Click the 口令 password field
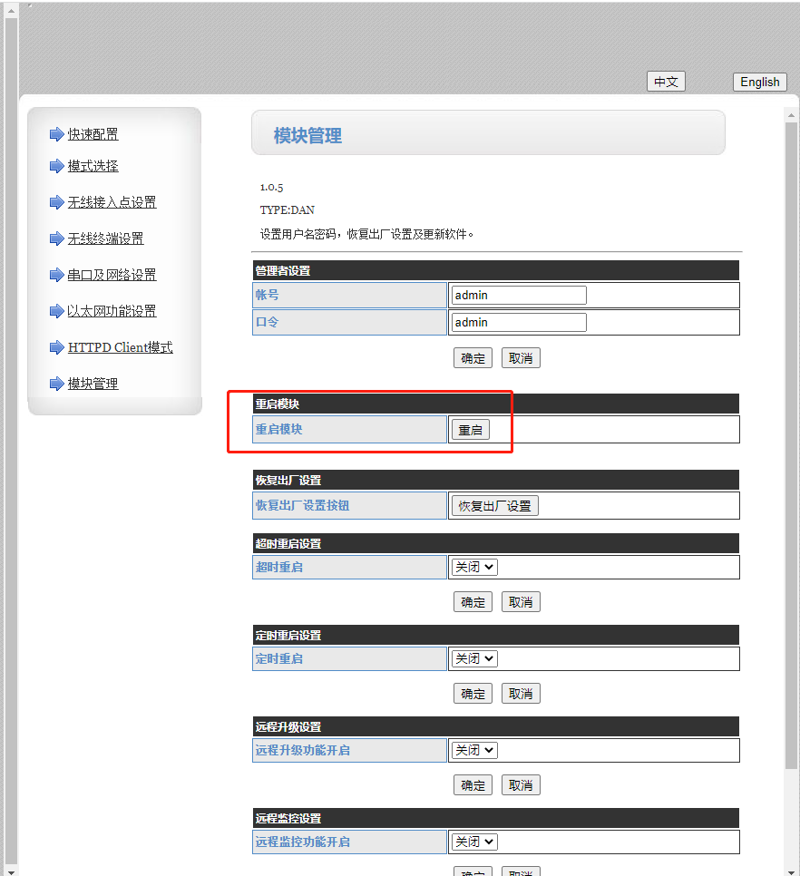This screenshot has height=876, width=800. [x=519, y=322]
